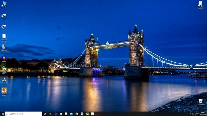Open Task View on the taskbar

(x=50, y=114)
